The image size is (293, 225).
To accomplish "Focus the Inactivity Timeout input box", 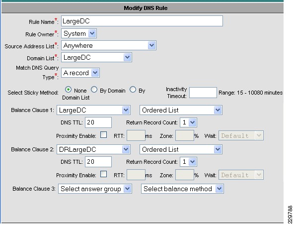I will [203, 93].
